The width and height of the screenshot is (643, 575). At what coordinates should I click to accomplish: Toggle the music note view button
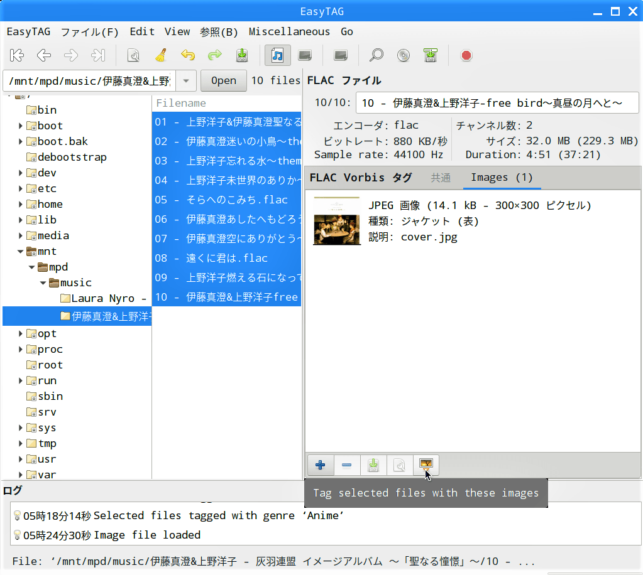(278, 55)
